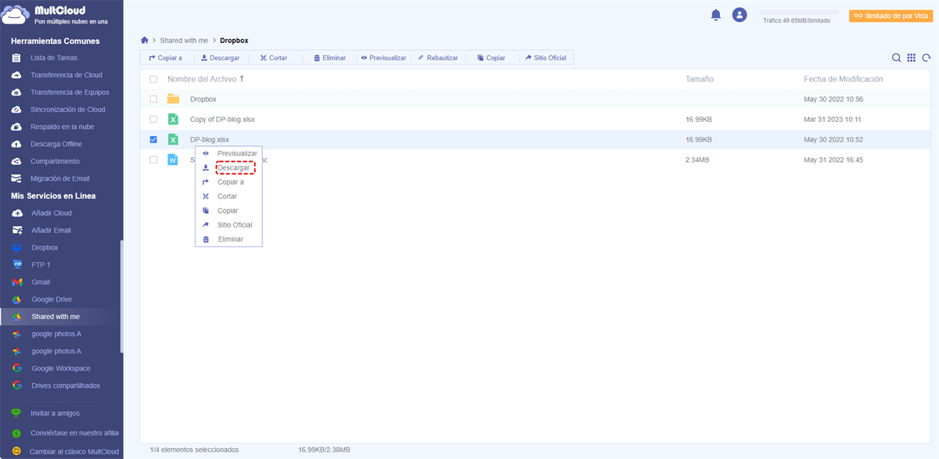Image resolution: width=939 pixels, height=459 pixels.
Task: Click Añadir Email
Action: [52, 230]
